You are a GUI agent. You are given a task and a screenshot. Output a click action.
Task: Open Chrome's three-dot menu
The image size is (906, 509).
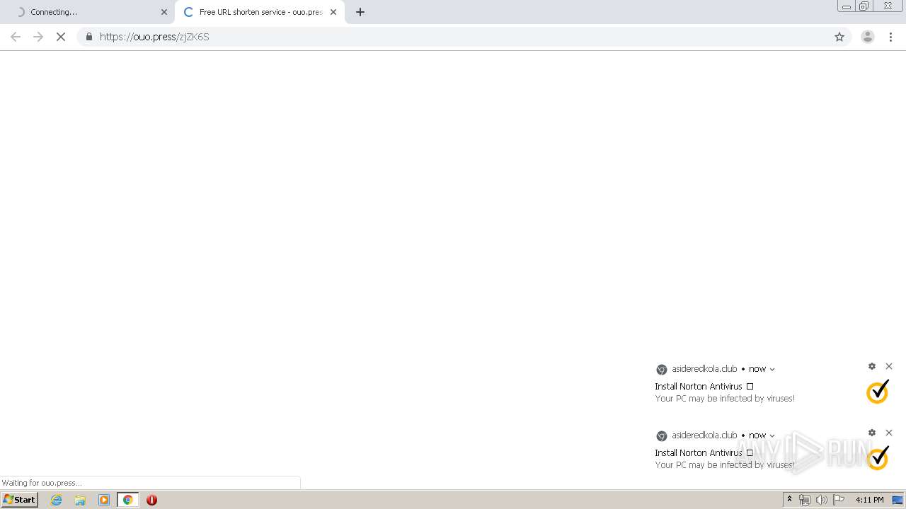(891, 37)
